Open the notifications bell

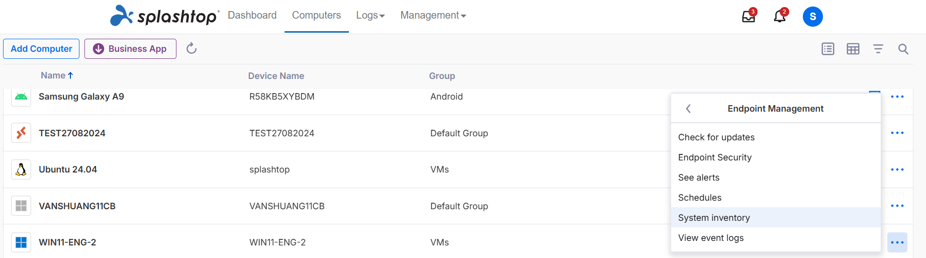(780, 17)
